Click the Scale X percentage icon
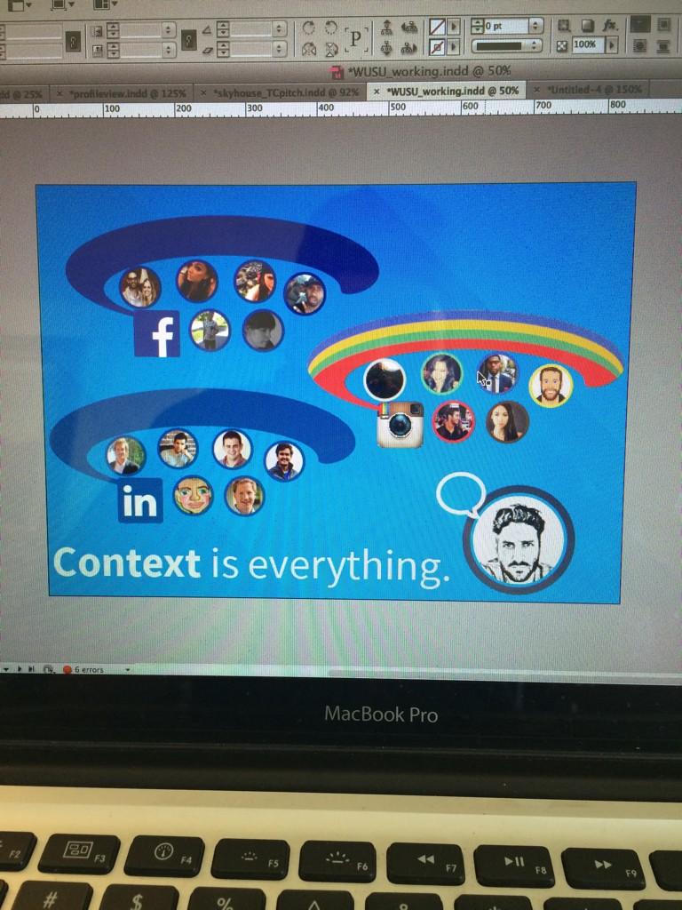This screenshot has height=910, width=682. (x=97, y=31)
